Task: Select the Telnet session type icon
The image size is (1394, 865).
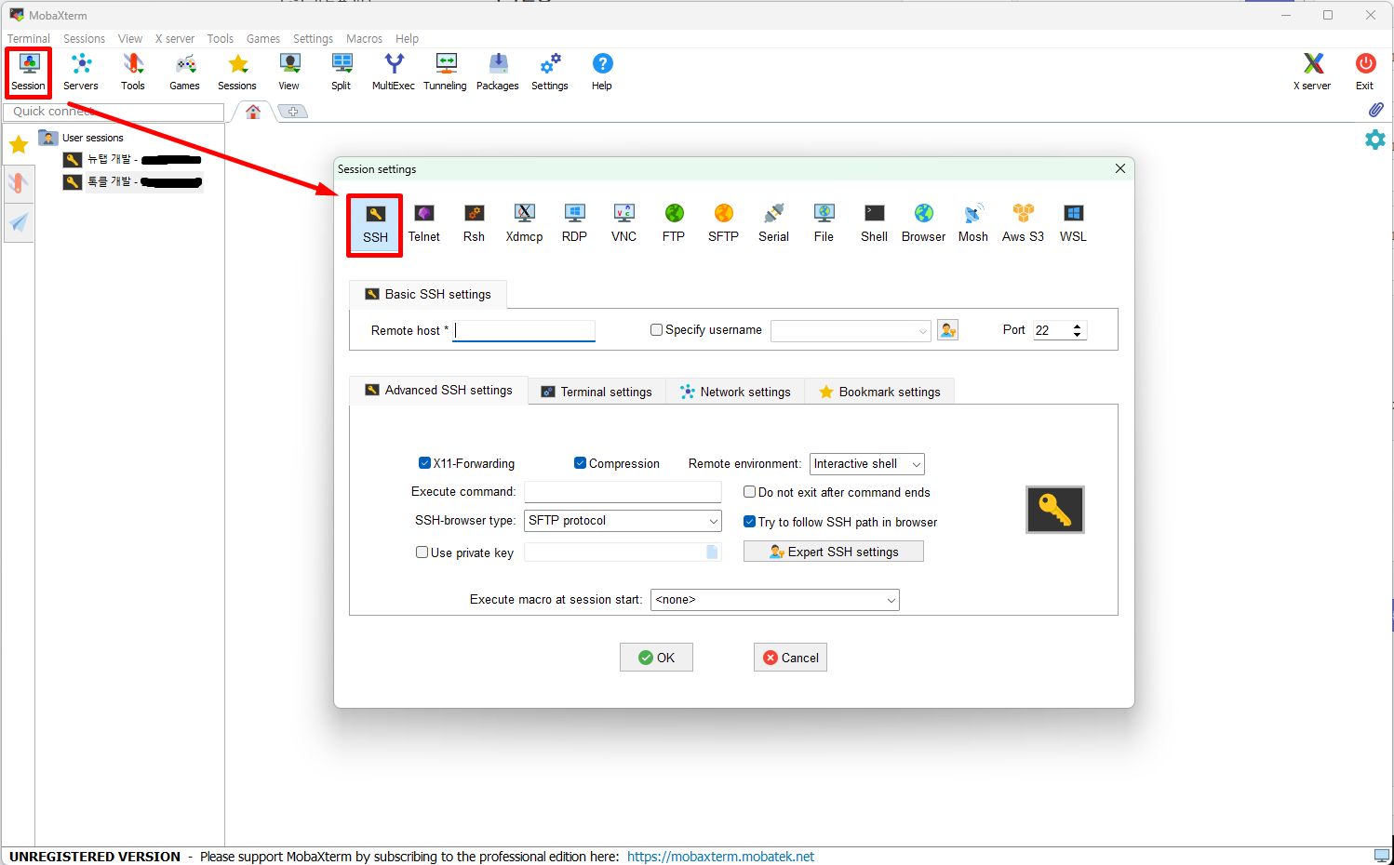Action: click(423, 223)
